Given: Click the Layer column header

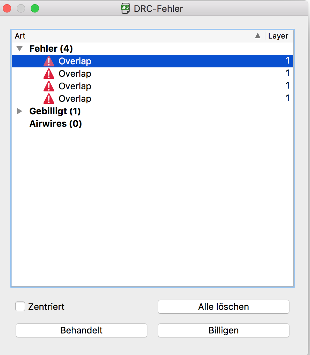Looking at the screenshot, I should [278, 36].
